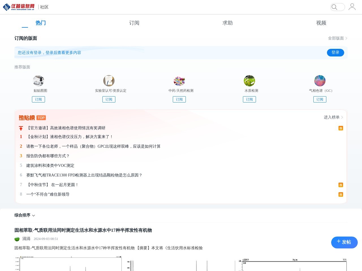Click the 仪器信息网 site logo

click(x=18, y=7)
